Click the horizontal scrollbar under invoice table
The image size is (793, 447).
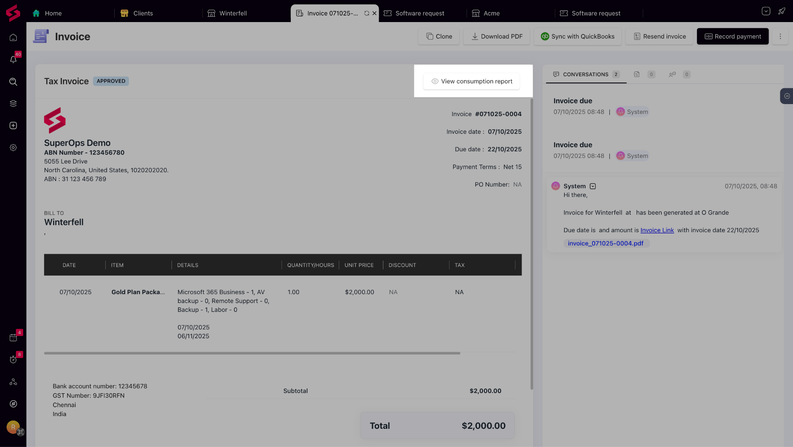(x=252, y=353)
